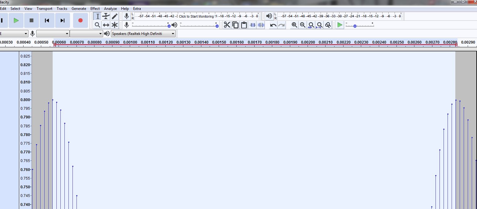Toggle the Zoom magnifier tool
The height and width of the screenshot is (209, 477).
click(x=98, y=25)
